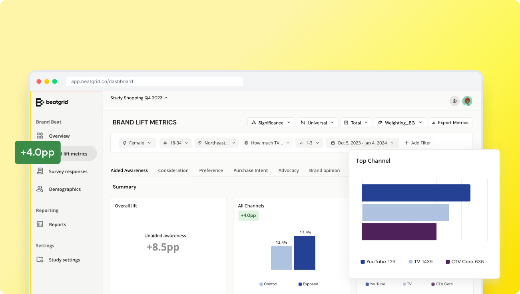Click the Add Filter button
This screenshot has height=294, width=520.
pos(418,143)
